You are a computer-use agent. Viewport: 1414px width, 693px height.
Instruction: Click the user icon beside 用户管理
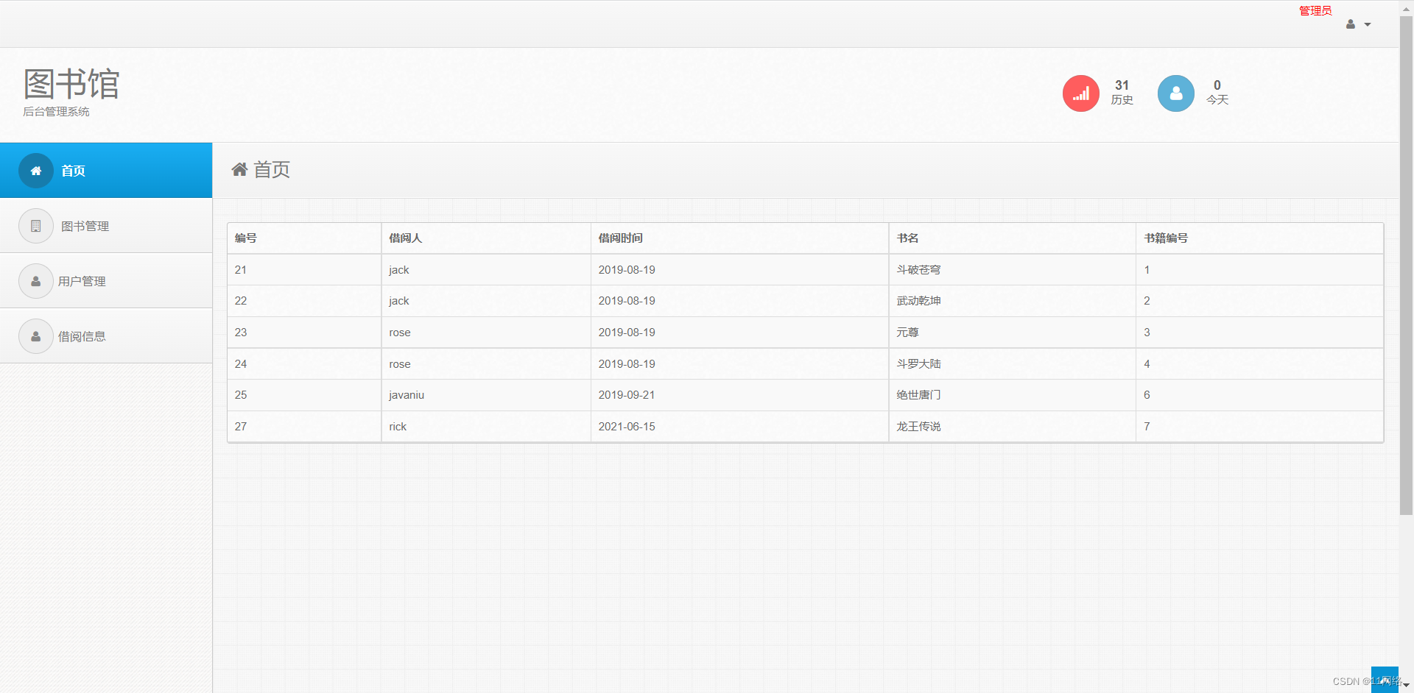point(36,281)
